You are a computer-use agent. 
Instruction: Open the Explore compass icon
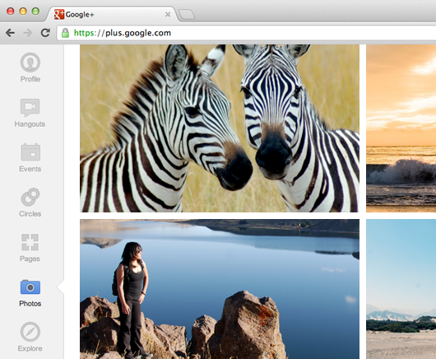pos(30,332)
